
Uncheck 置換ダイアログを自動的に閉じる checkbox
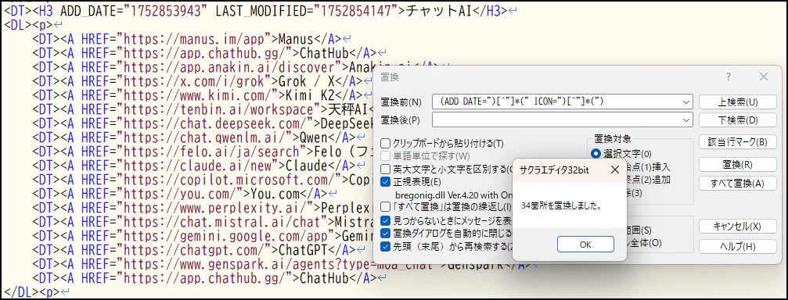tap(386, 234)
